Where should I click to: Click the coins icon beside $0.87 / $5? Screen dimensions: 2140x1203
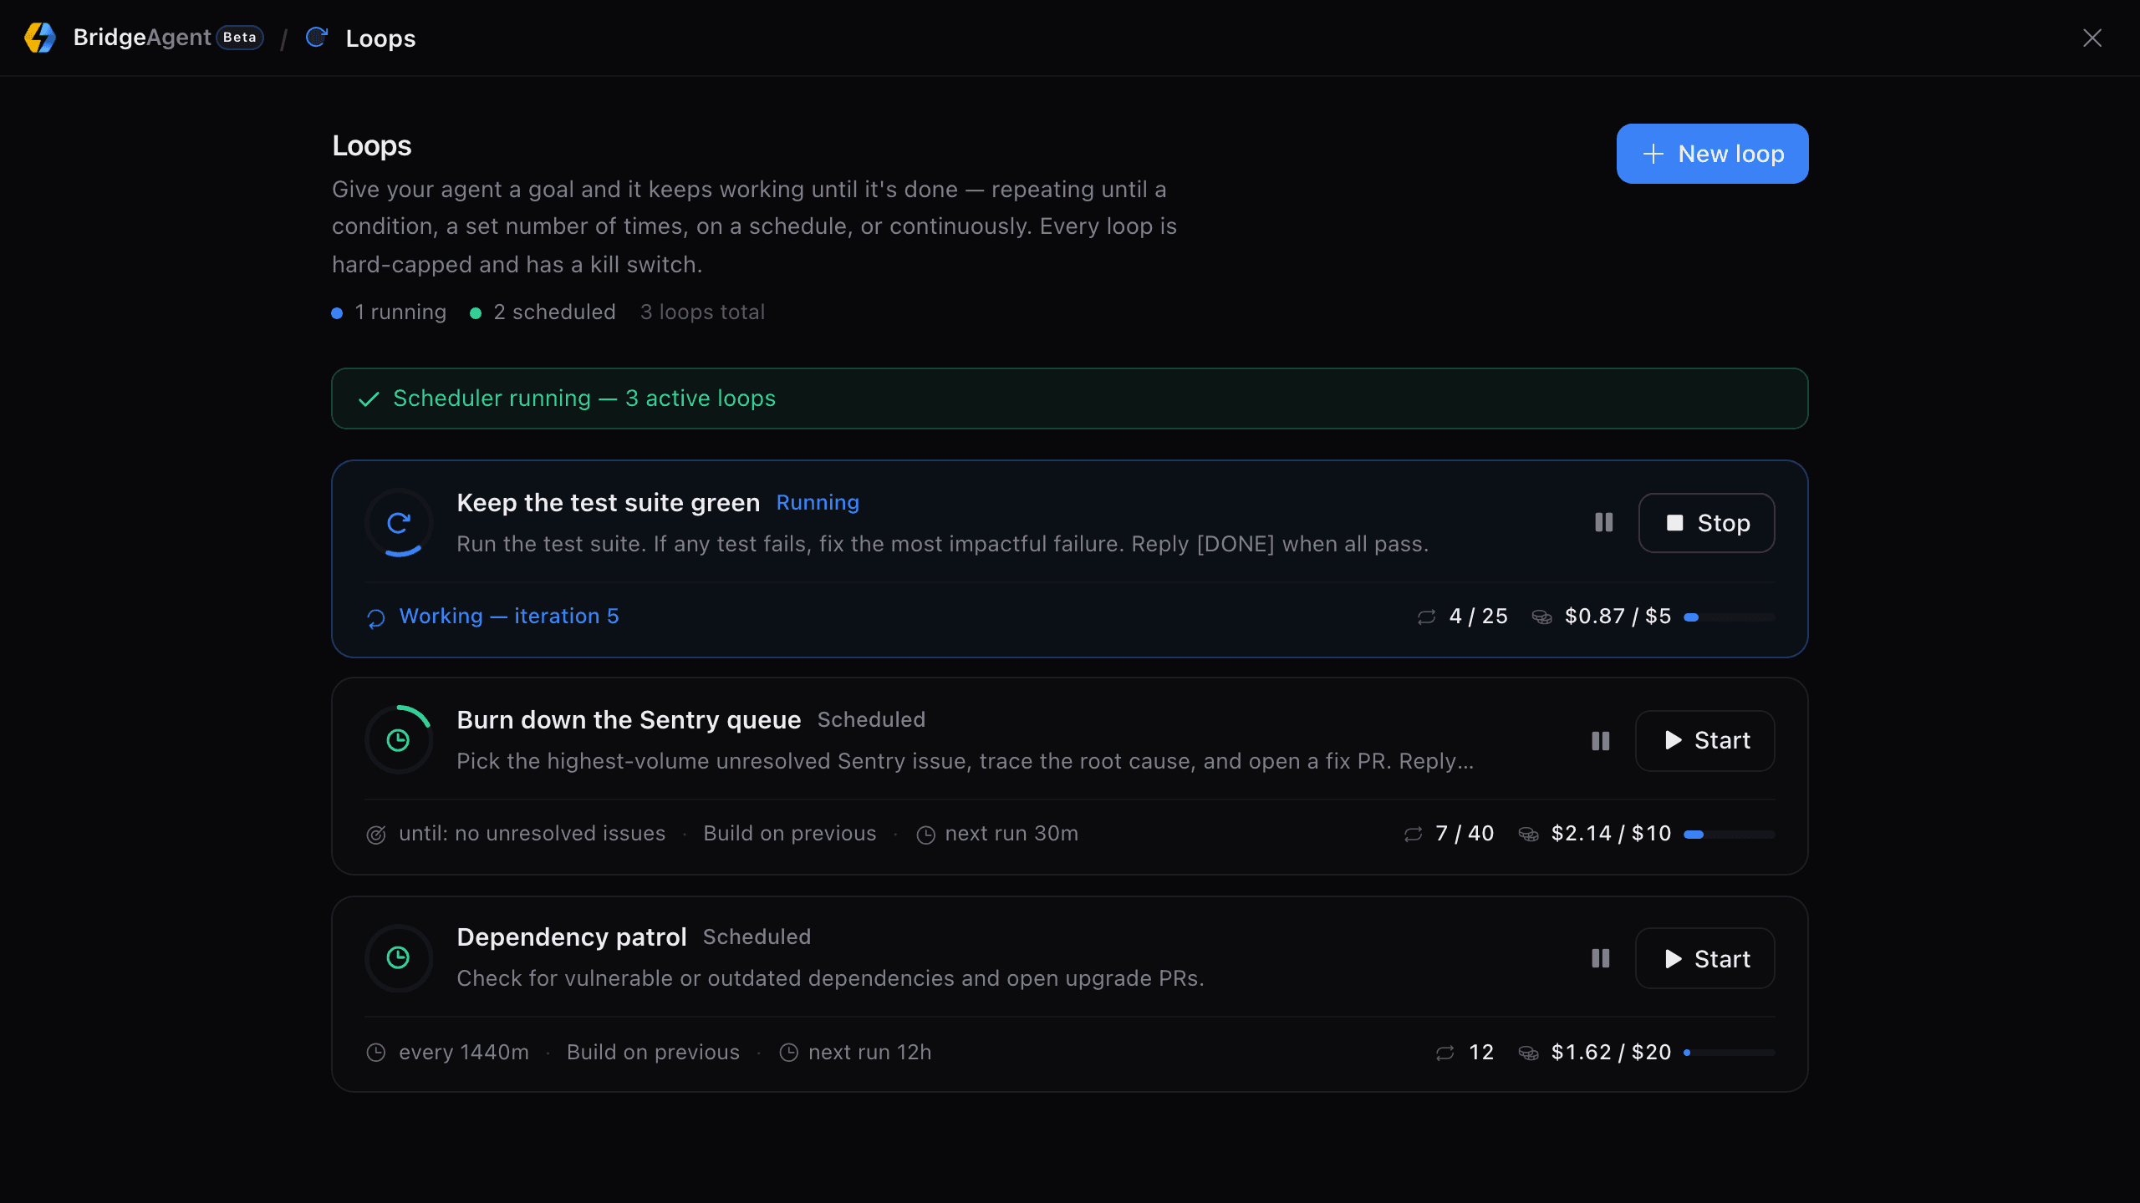1541,617
